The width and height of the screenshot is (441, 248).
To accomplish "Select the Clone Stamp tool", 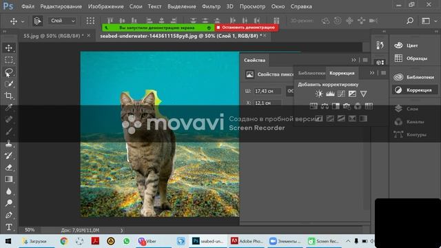I will point(9,143).
